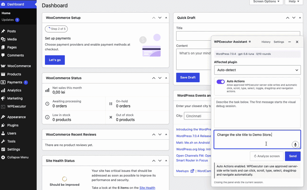Image resolution: width=307 pixels, height=190 pixels.
Task: Click the Let's go button
Action: pyautogui.click(x=55, y=60)
